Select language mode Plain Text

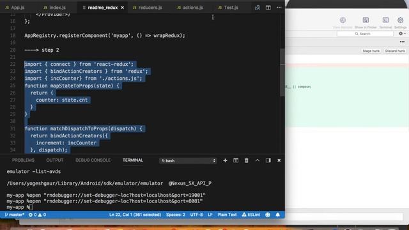[227, 215]
